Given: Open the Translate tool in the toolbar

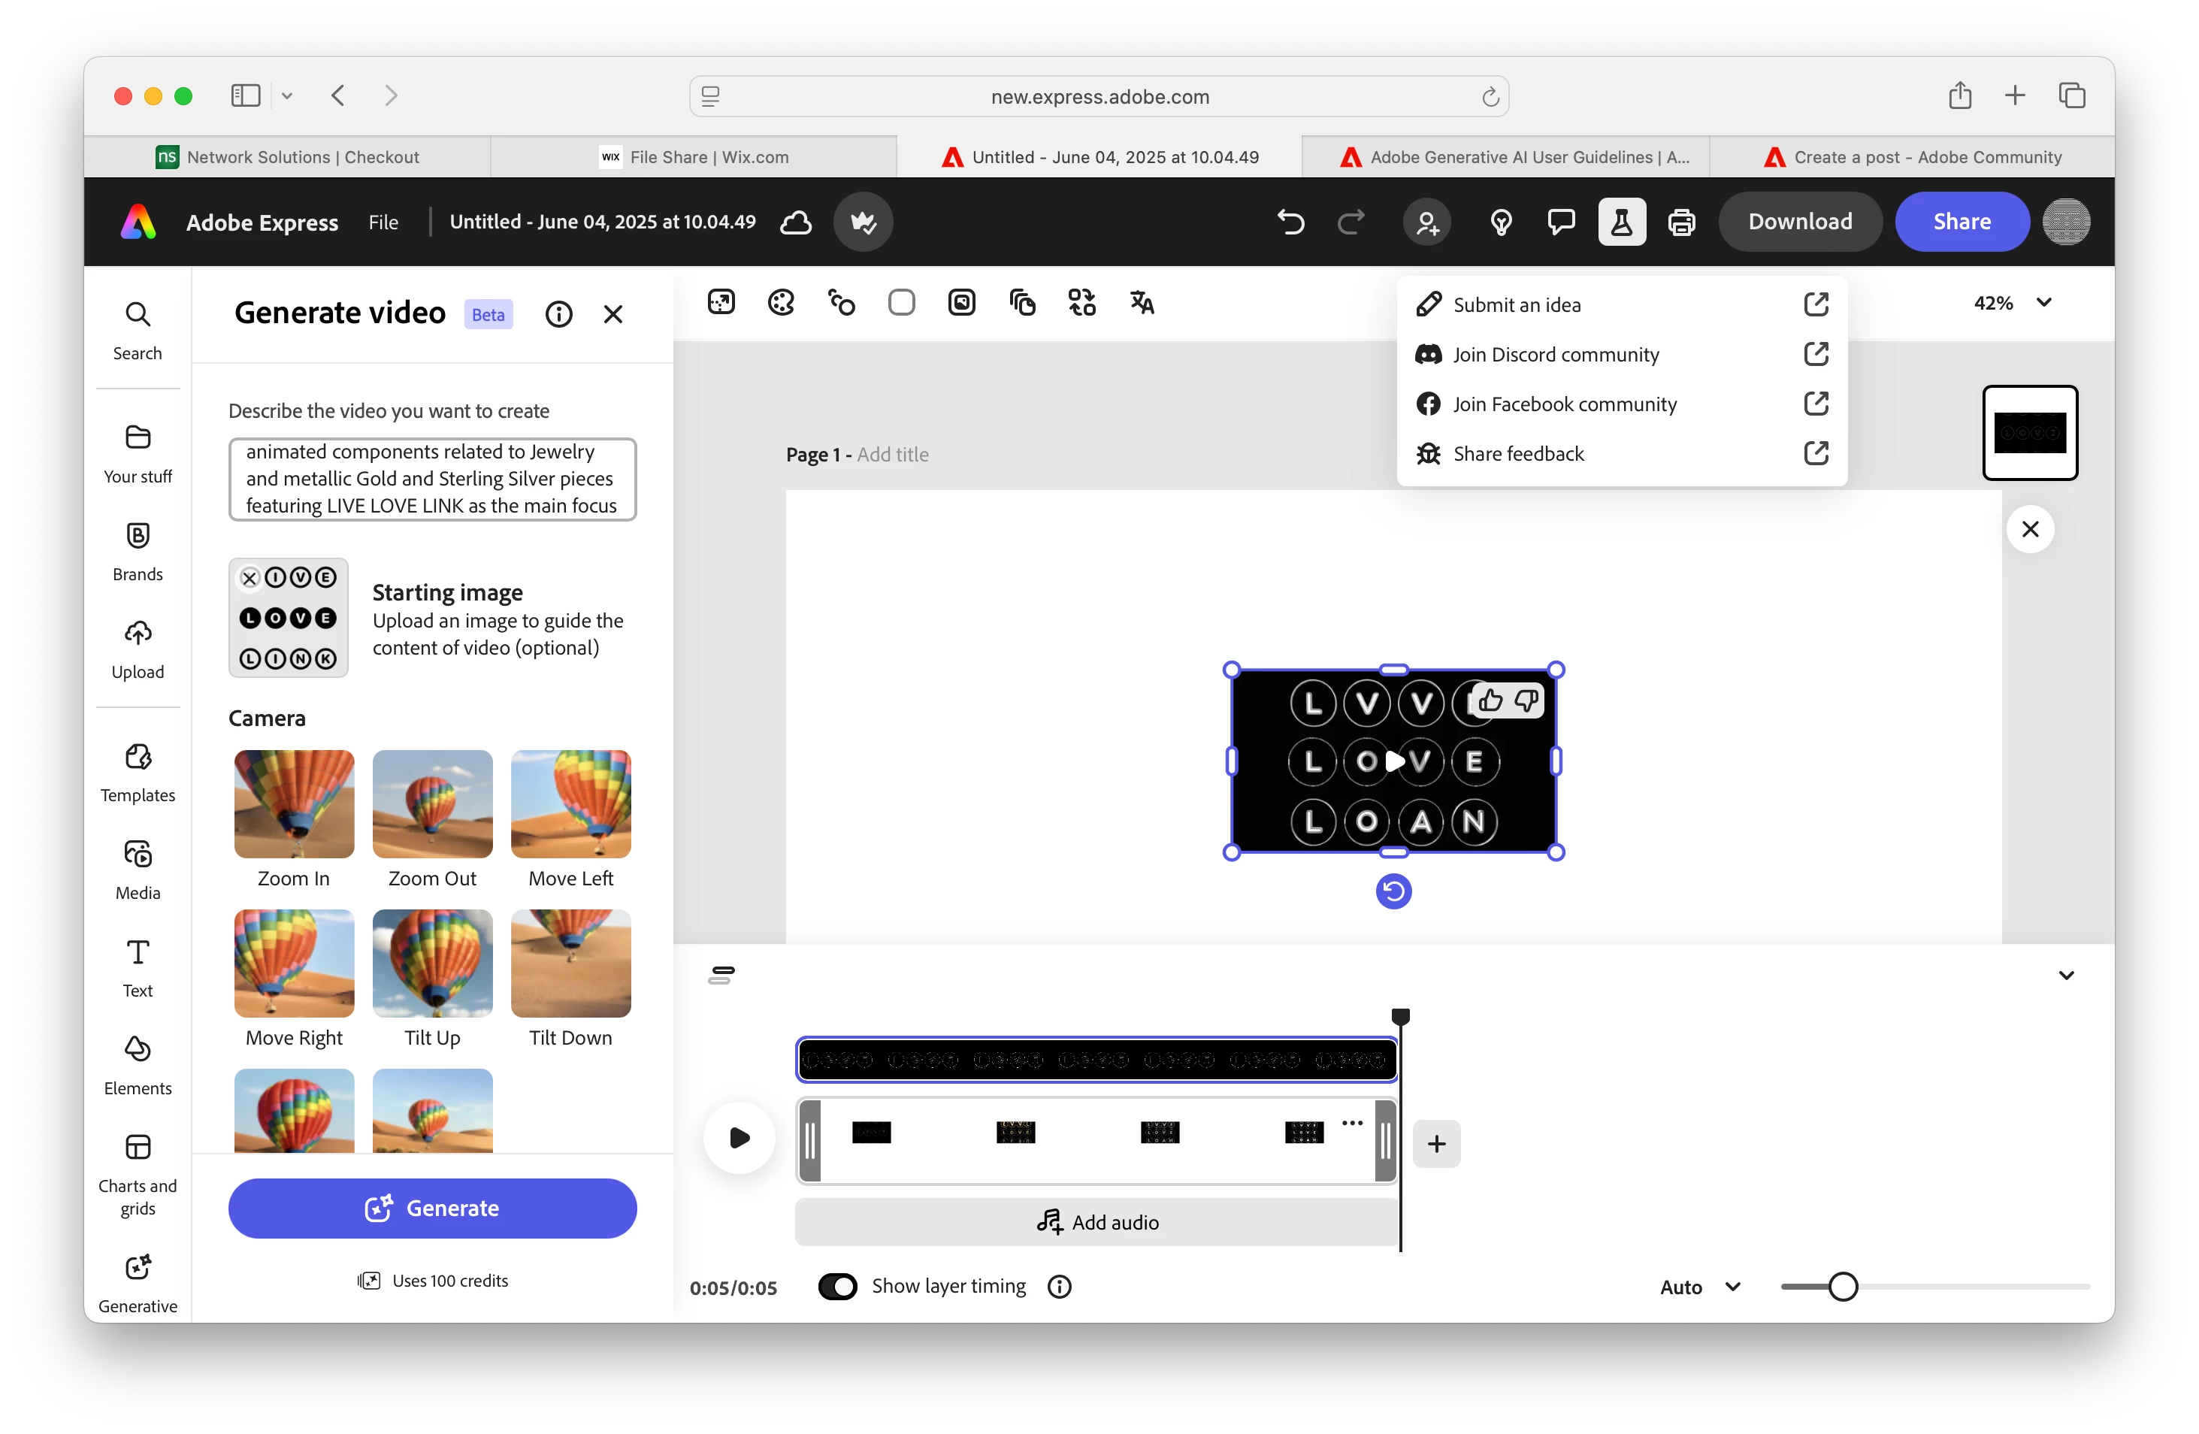Looking at the screenshot, I should 1142,302.
